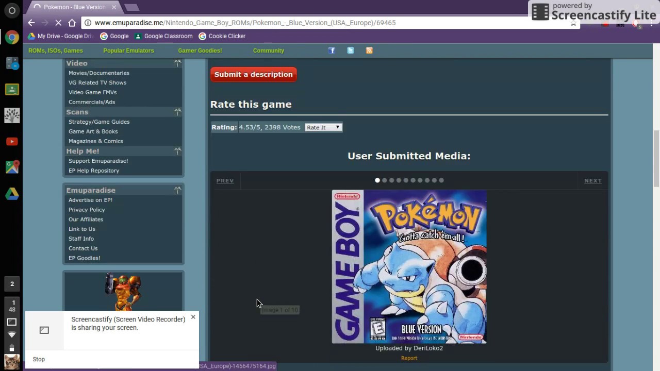Open EP Help Repository link
This screenshot has height=371, width=660.
tap(94, 171)
